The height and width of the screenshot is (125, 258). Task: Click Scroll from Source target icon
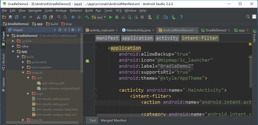(60, 30)
